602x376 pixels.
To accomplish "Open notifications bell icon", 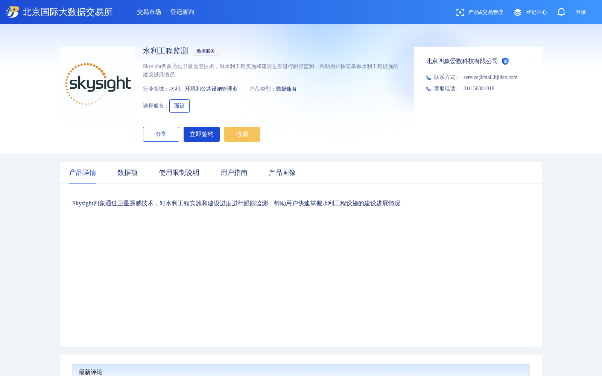I will point(561,12).
